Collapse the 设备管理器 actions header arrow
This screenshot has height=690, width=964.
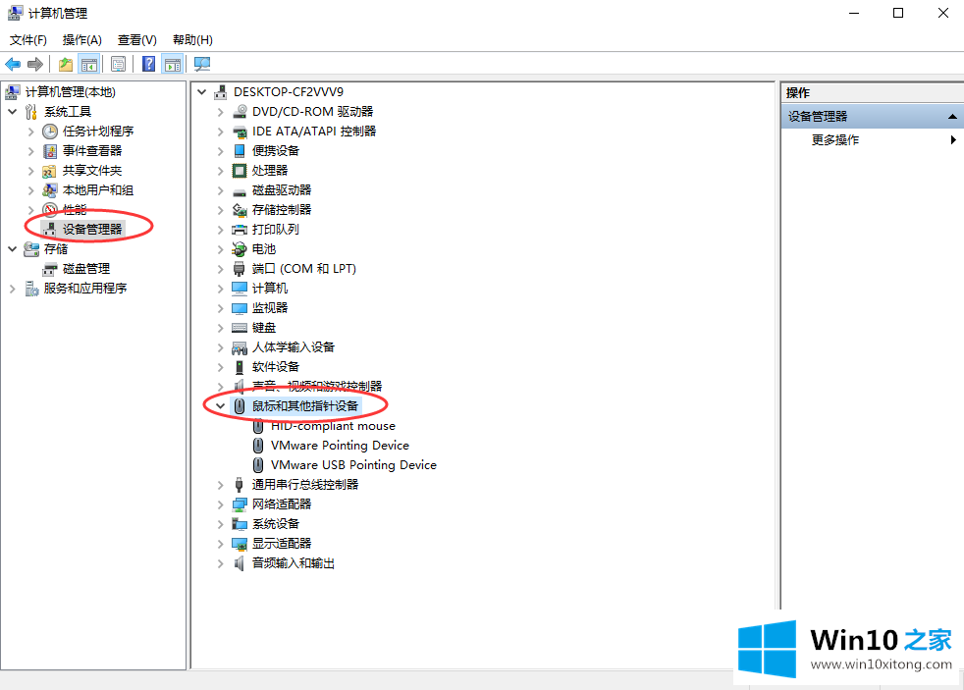click(x=952, y=117)
